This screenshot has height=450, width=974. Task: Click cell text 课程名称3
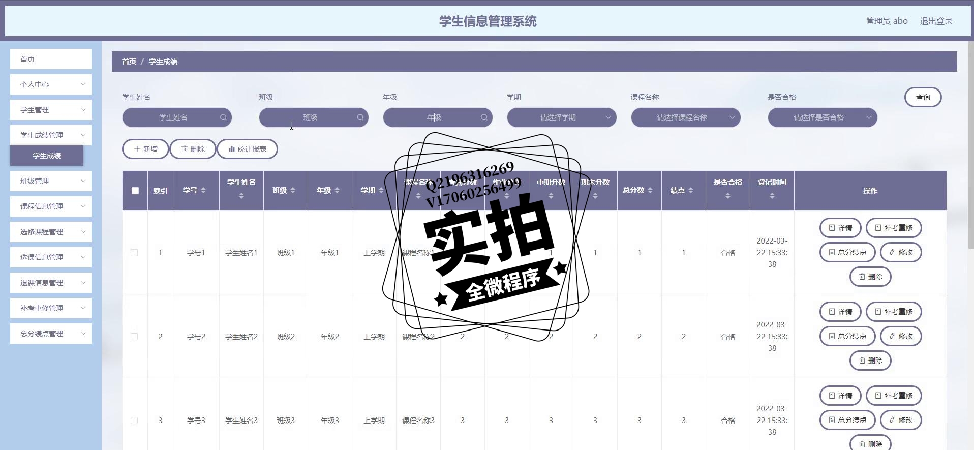tap(418, 421)
